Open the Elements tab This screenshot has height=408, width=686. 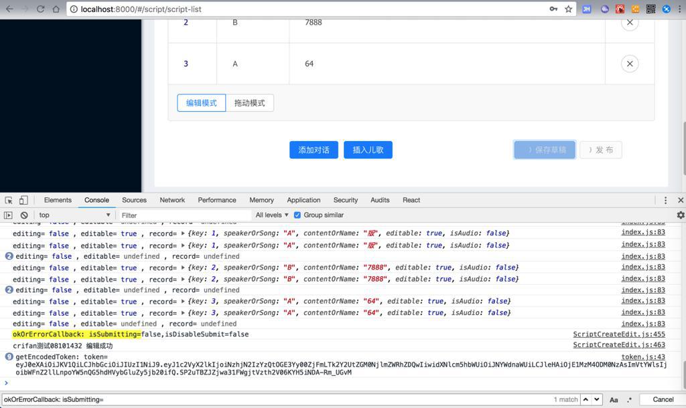coord(58,200)
